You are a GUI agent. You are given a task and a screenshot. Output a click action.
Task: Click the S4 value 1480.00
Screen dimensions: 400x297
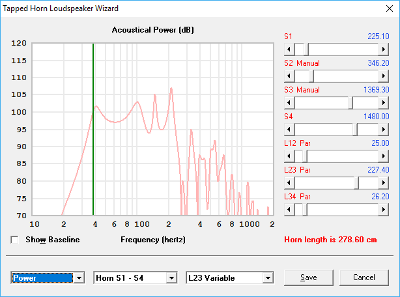[x=377, y=117]
